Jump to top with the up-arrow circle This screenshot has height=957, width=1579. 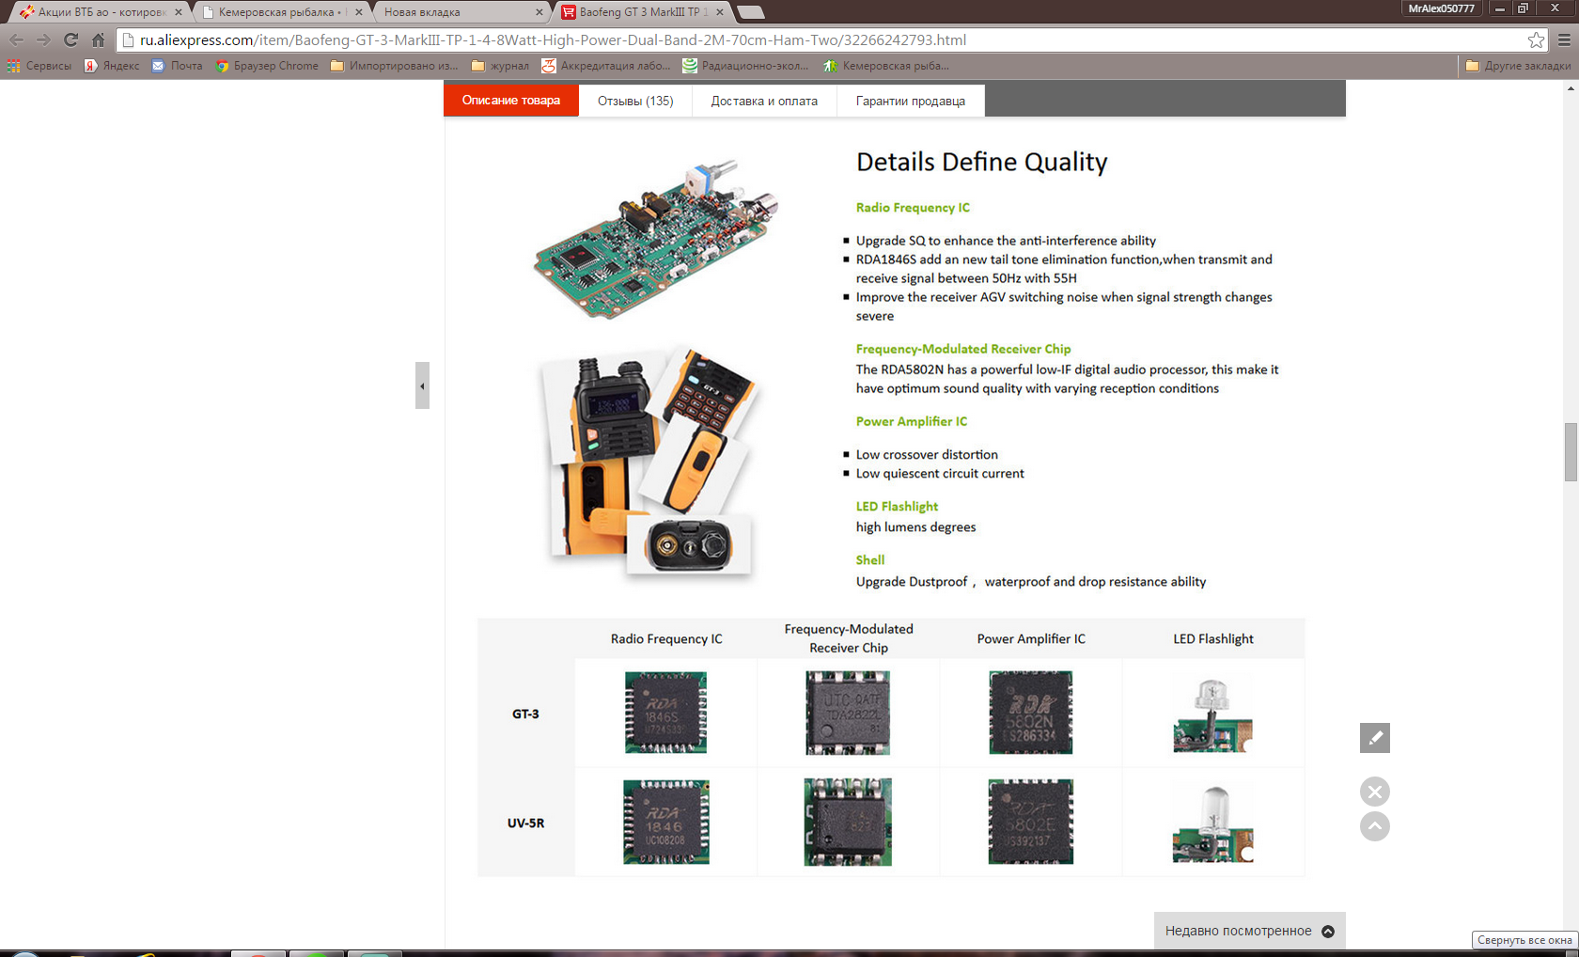pos(1375,826)
